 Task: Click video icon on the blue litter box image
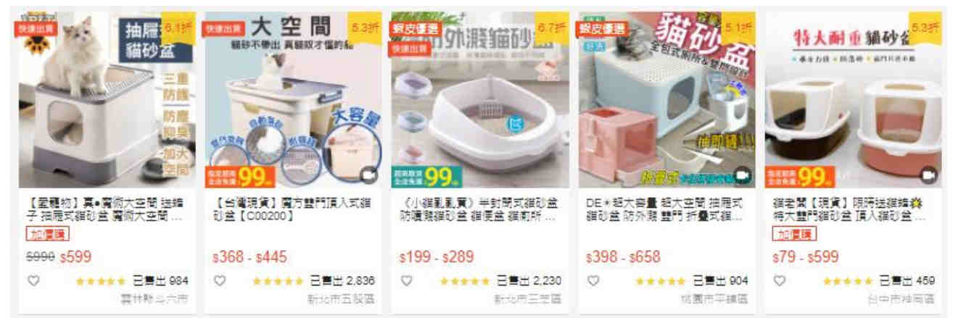742,175
